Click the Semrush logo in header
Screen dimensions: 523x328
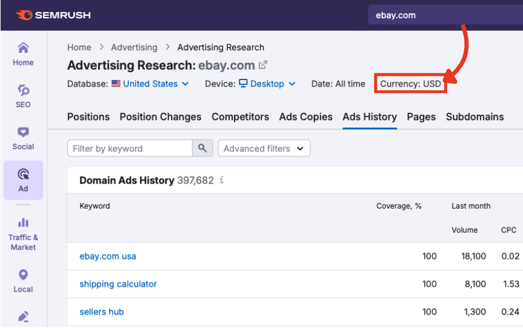coord(53,15)
